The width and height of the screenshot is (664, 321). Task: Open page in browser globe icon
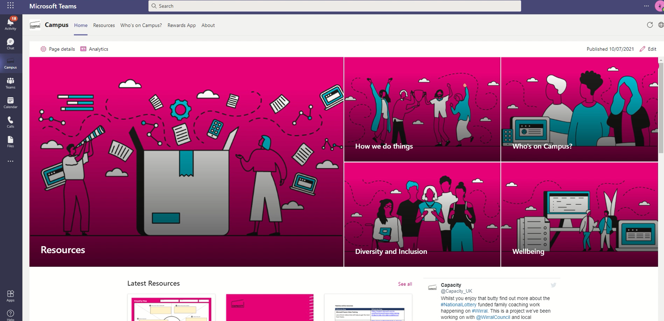pyautogui.click(x=661, y=25)
